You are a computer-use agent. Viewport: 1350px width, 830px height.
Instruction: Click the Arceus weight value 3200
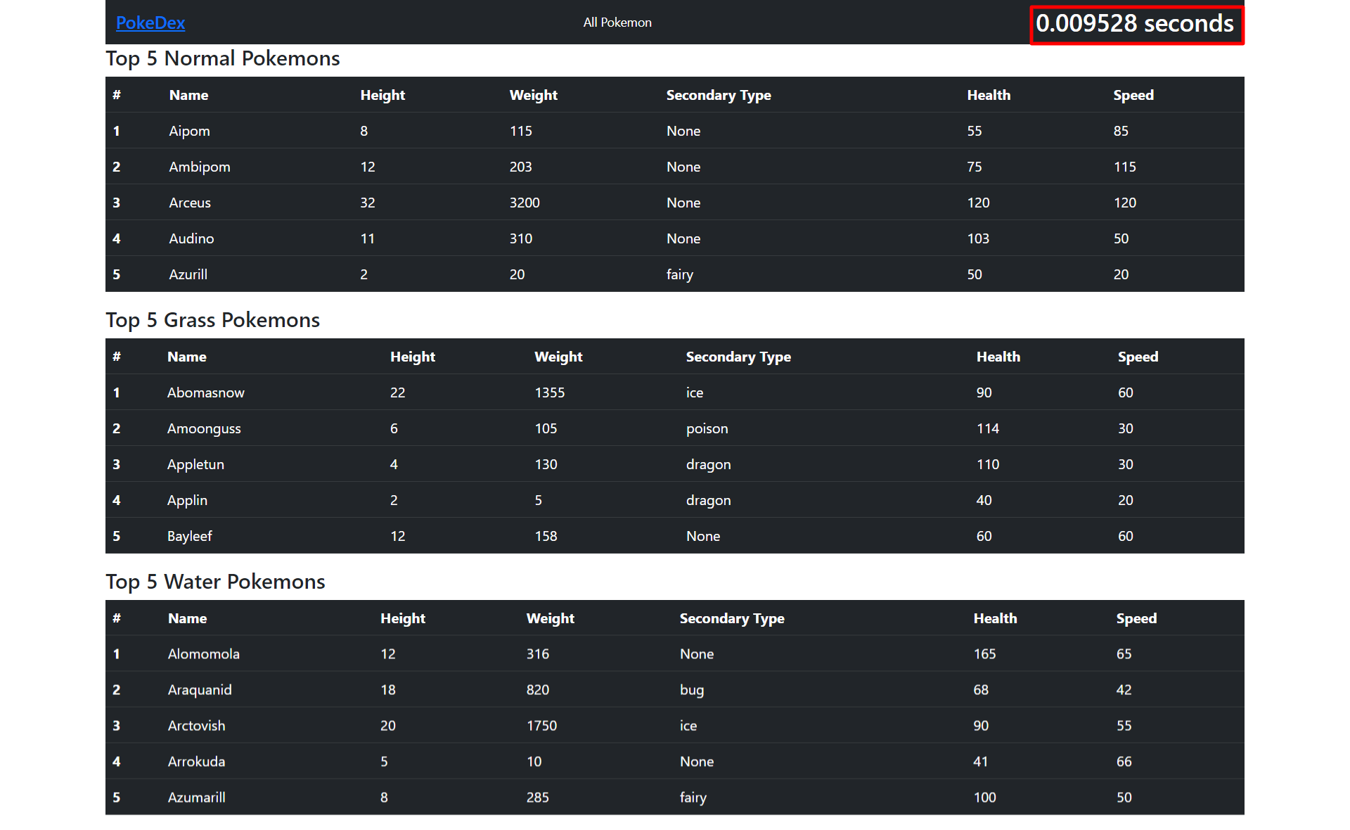point(525,203)
